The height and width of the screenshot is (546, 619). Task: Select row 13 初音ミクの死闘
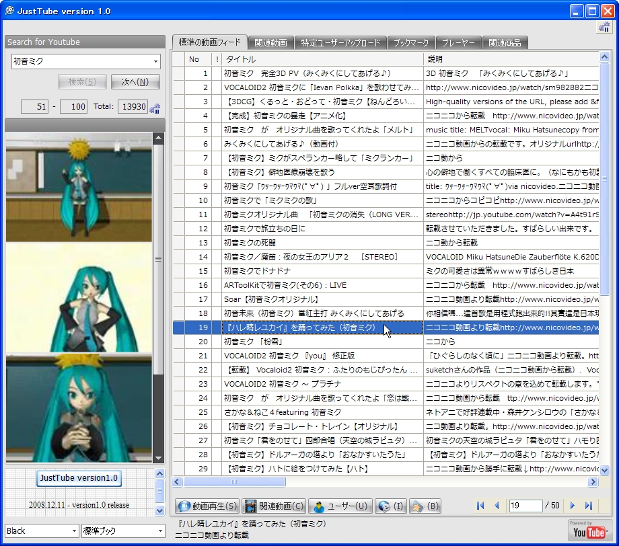(x=386, y=243)
